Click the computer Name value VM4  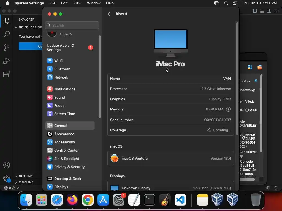pos(227,79)
